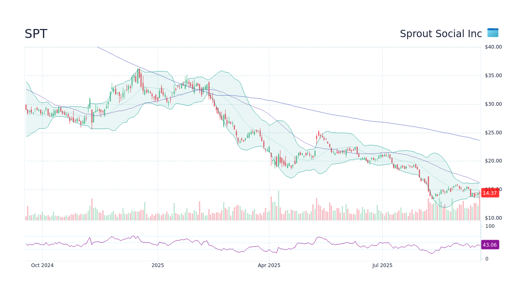The image size is (524, 294).
Task: Click the blue window icon beside Sprout Social Inc
Action: tap(492, 33)
